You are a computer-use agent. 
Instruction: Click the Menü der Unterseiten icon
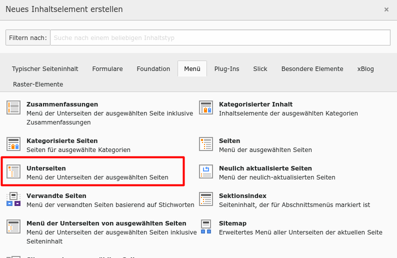(x=13, y=226)
